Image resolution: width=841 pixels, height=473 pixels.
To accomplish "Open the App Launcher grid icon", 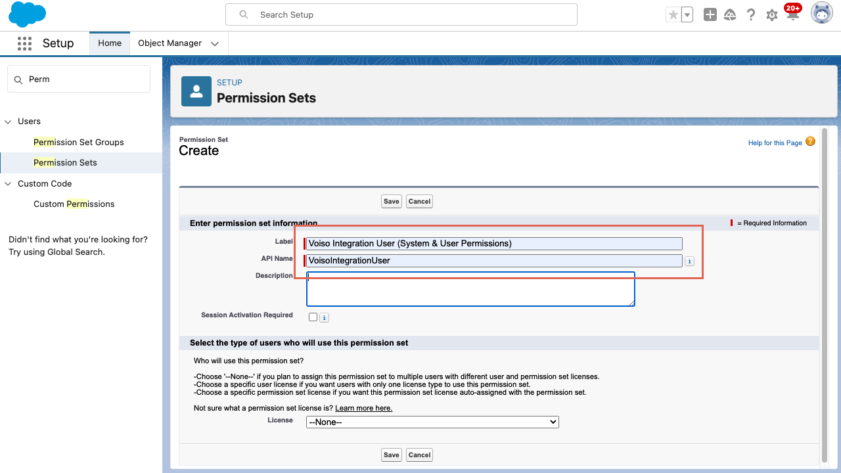I will tap(24, 43).
